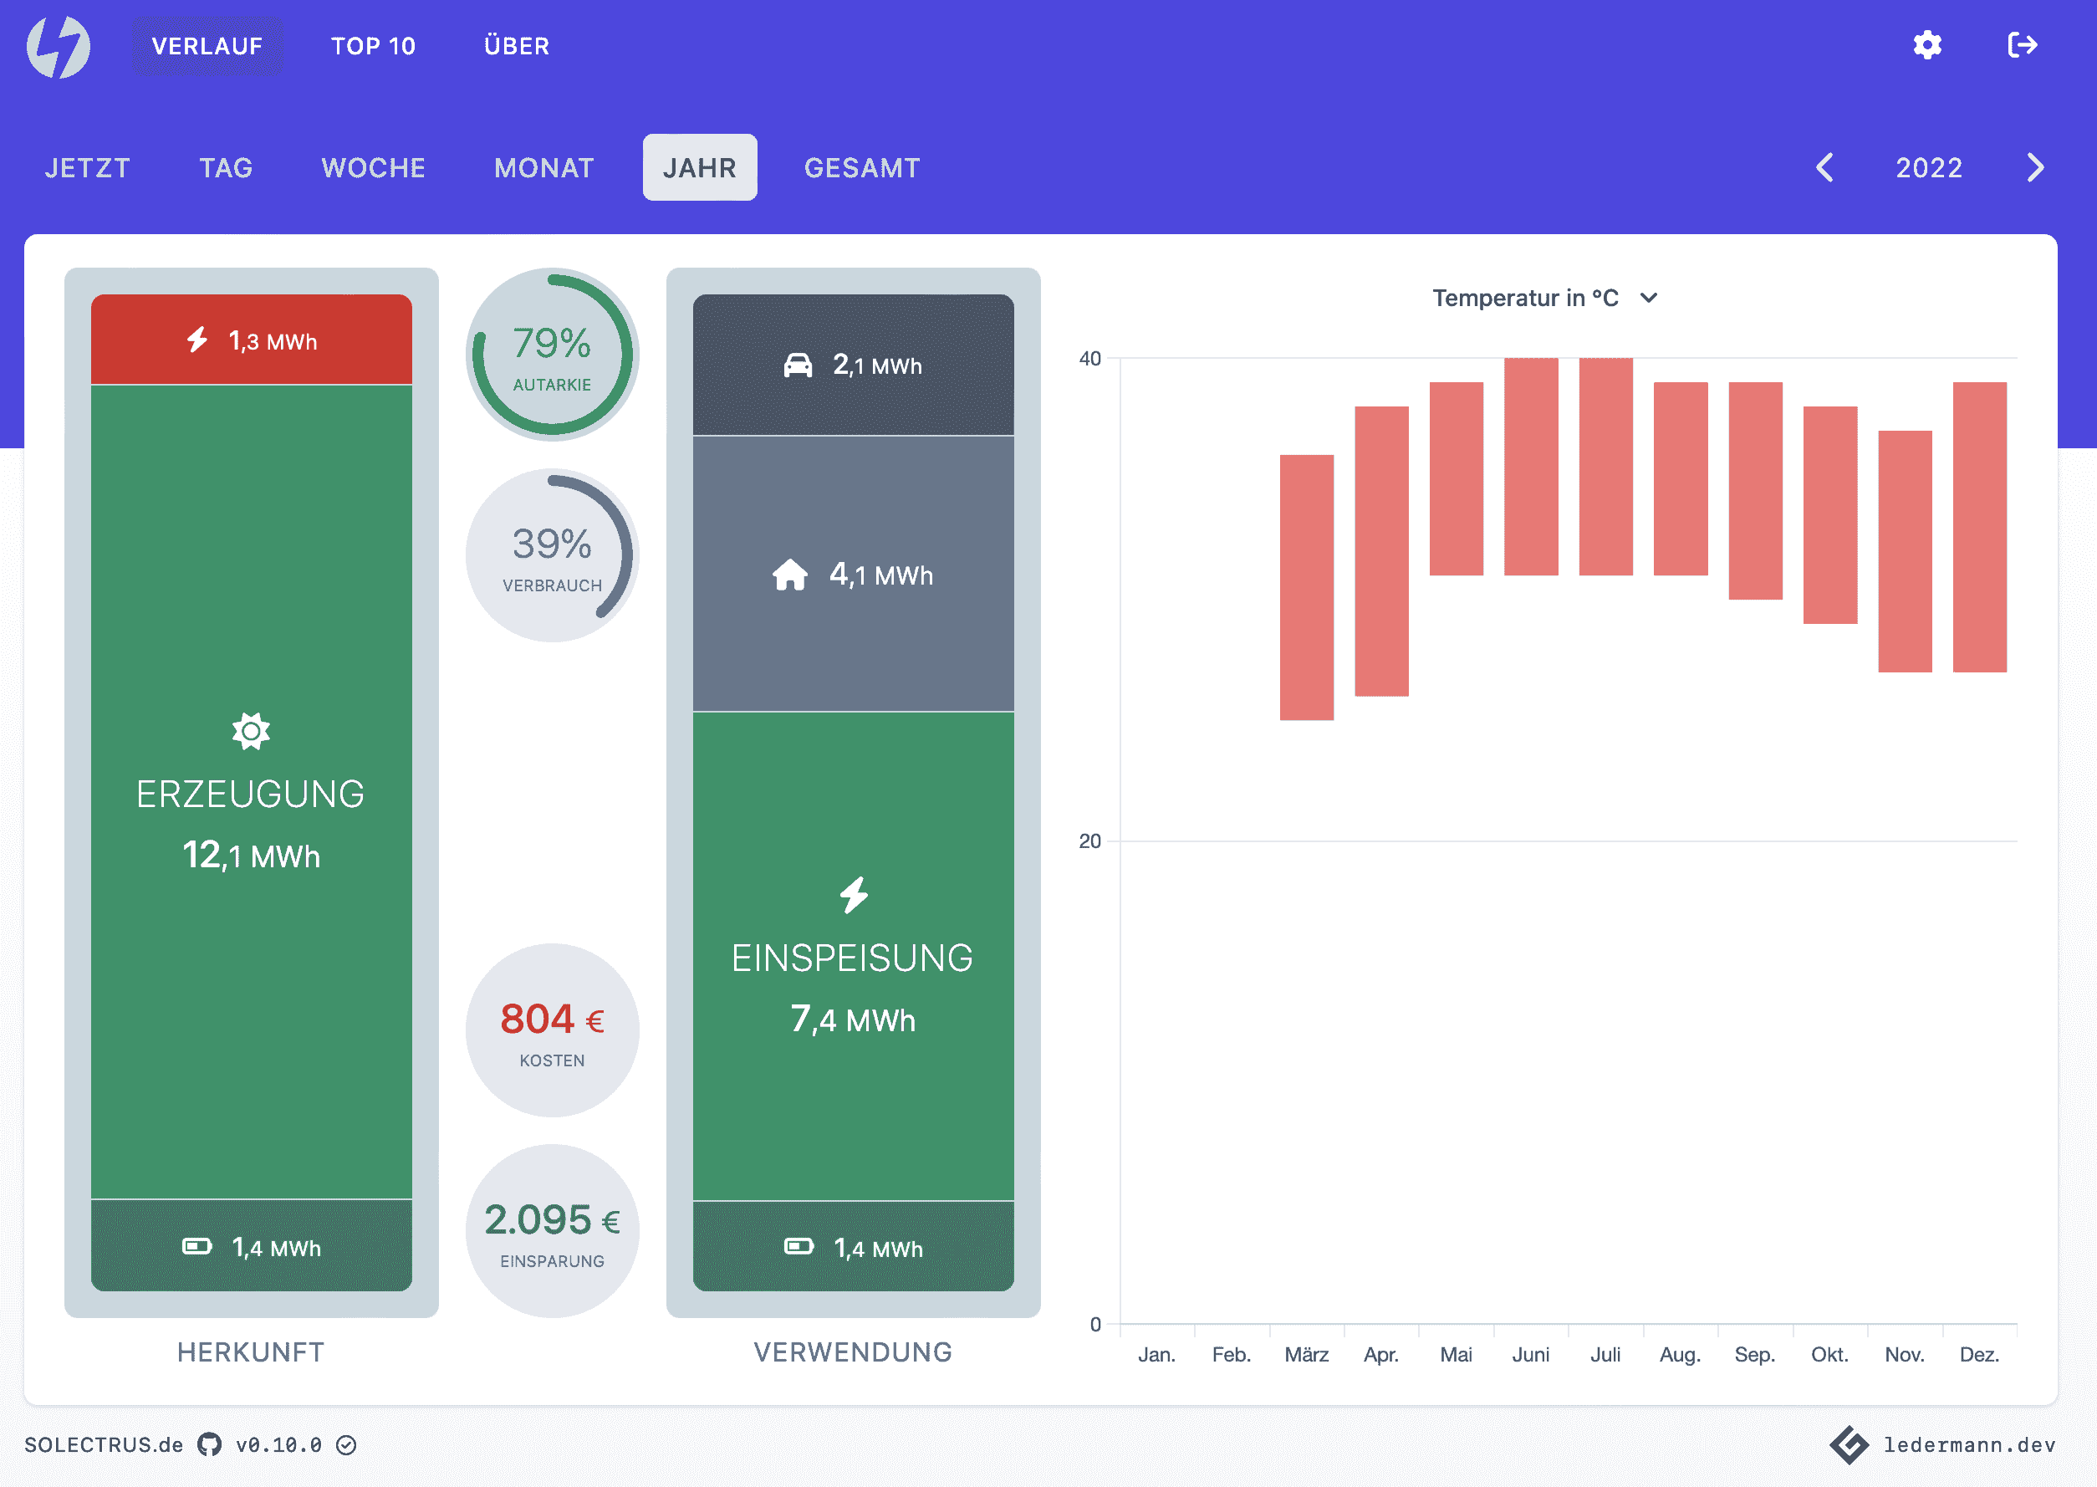Open the SOLECTRUS.de footer link
This screenshot has height=1487, width=2097.
tap(104, 1445)
